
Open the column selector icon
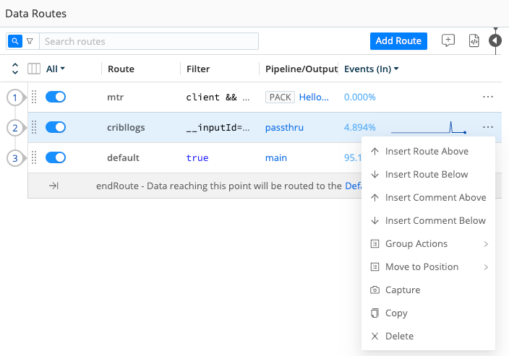(x=34, y=69)
